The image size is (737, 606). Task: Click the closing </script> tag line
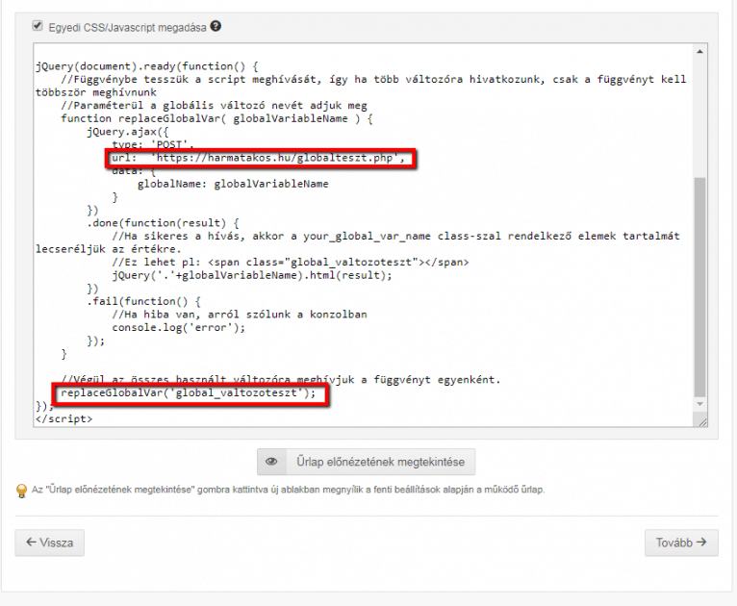pyautogui.click(x=64, y=419)
